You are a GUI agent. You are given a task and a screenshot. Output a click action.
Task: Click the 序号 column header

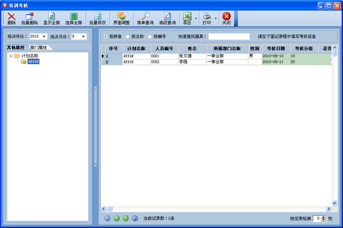point(113,49)
